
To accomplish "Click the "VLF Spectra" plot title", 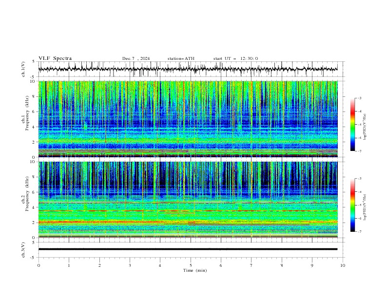I will [55, 58].
